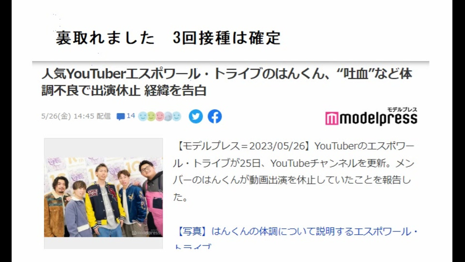Click the comment count number 14
Viewport: 465px width, 262px height.
(x=131, y=115)
